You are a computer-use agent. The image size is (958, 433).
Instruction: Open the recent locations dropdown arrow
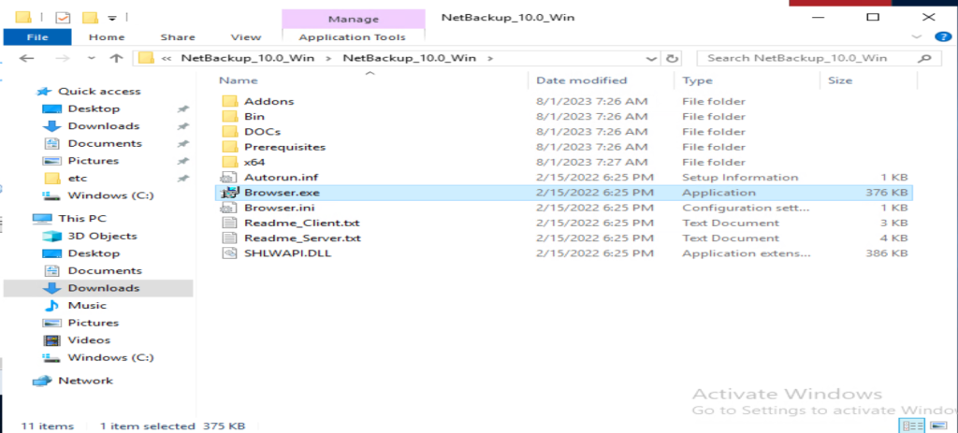click(92, 59)
